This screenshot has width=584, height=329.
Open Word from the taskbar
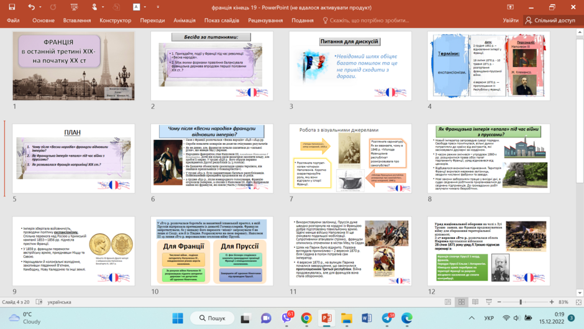tap(367, 318)
